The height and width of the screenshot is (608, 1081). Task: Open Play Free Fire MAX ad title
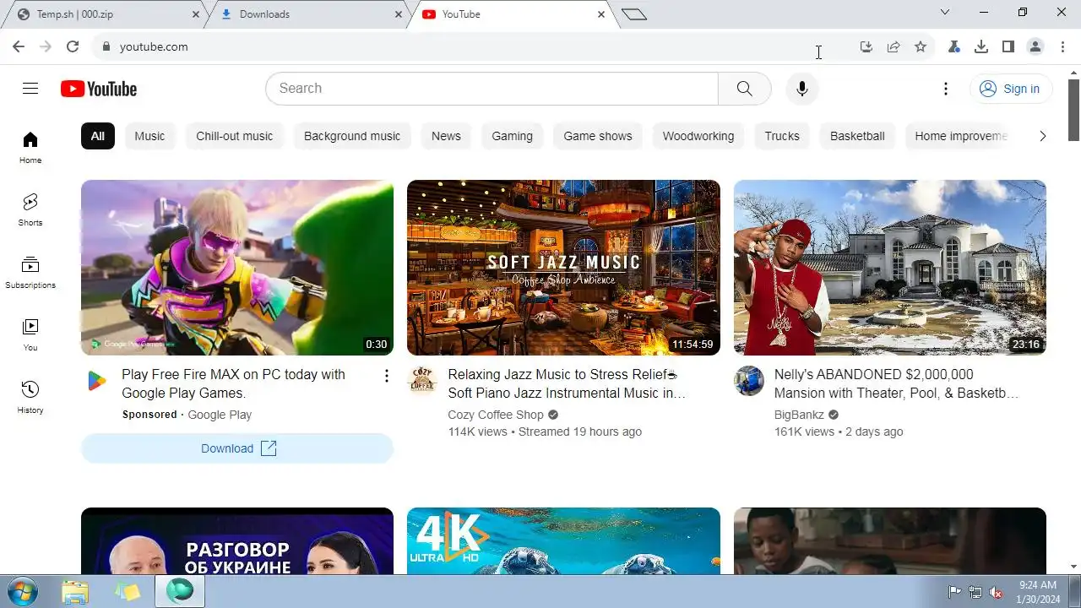[x=233, y=383]
